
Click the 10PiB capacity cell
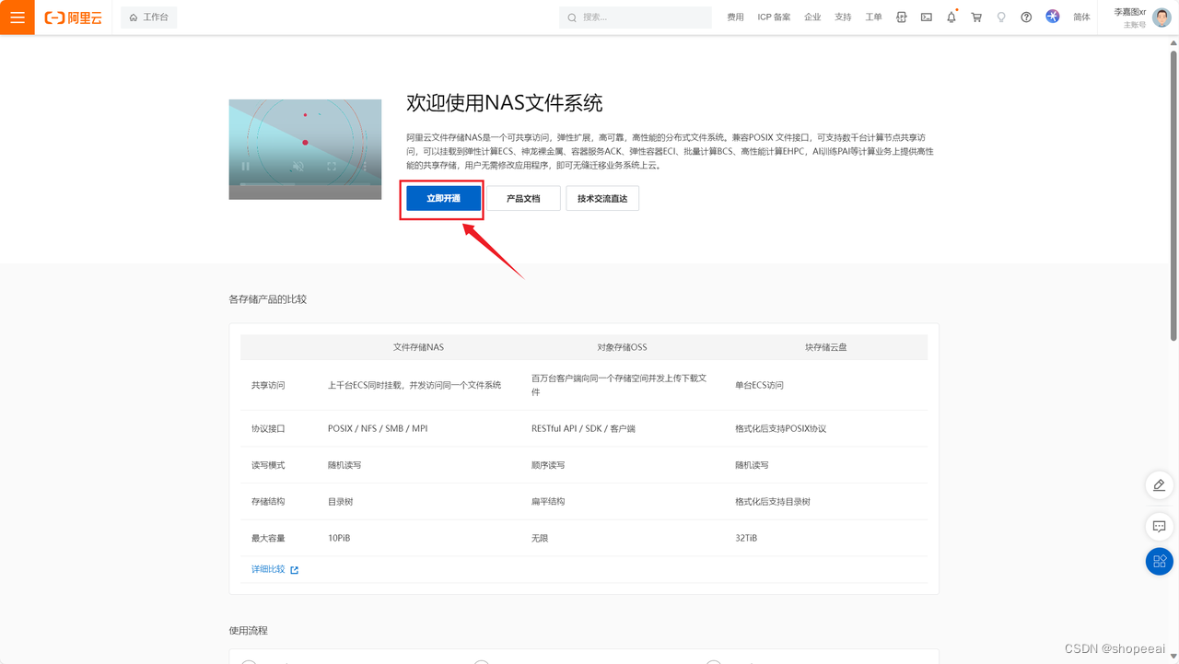[x=339, y=538]
